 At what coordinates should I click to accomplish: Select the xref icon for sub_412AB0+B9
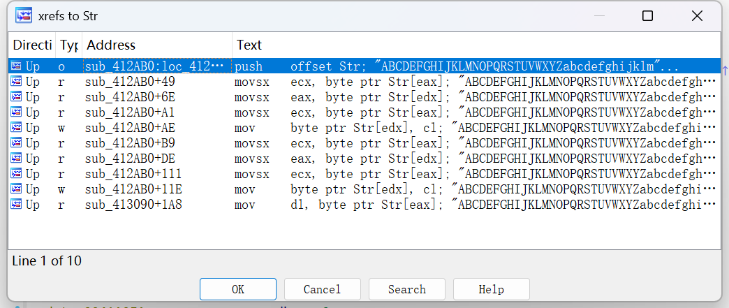(x=17, y=143)
